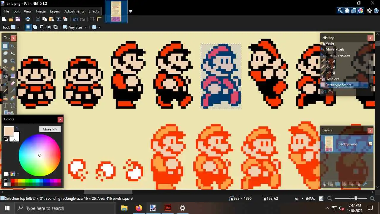Click the primary color swatch
The image size is (380, 214).
9,131
